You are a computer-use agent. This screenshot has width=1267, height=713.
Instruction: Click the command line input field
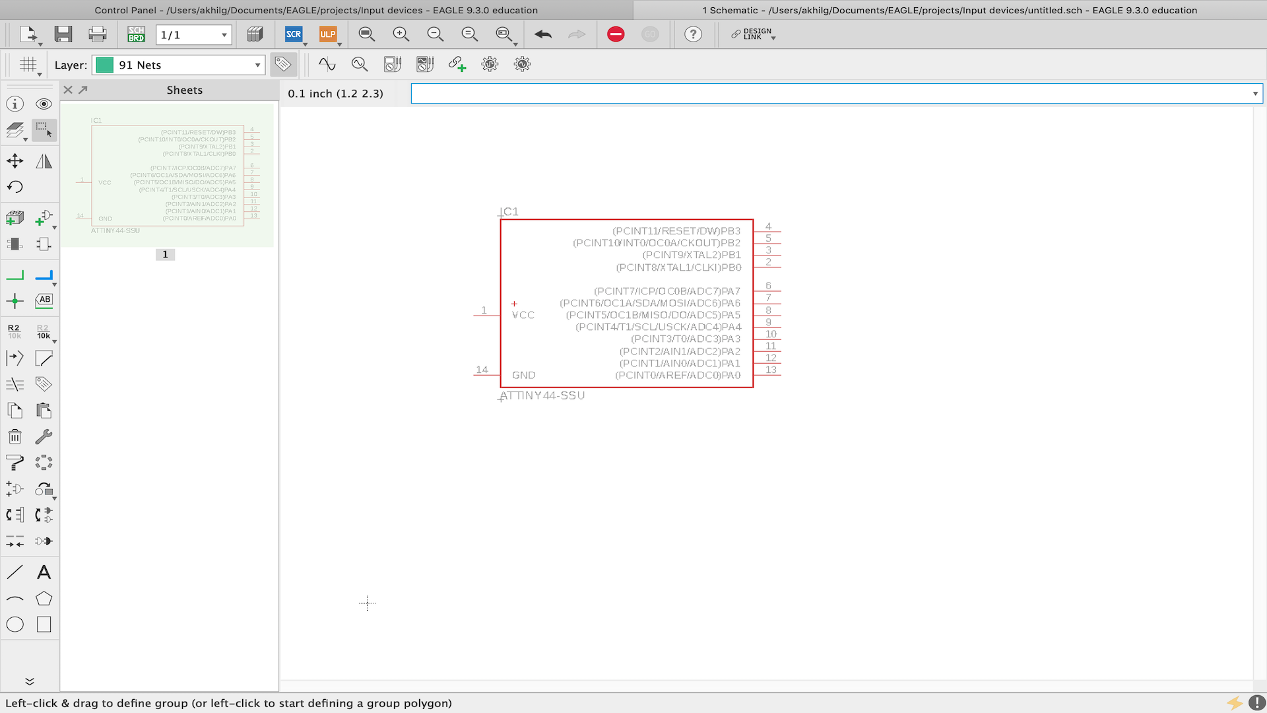pyautogui.click(x=830, y=93)
